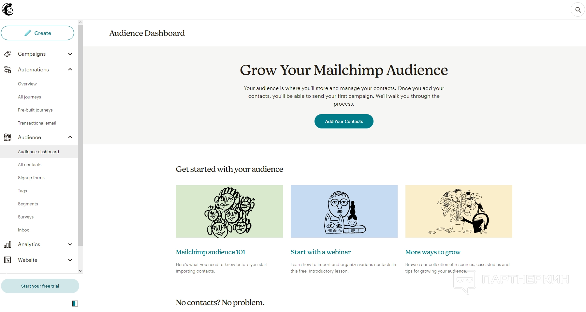Click the Automations journey icon

[x=7, y=69]
